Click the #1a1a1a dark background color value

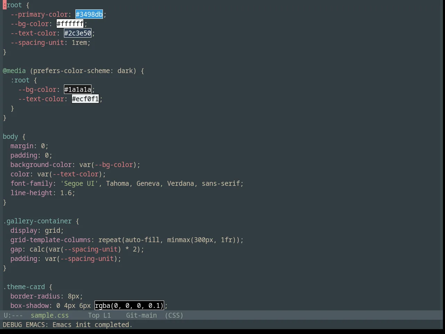click(78, 89)
